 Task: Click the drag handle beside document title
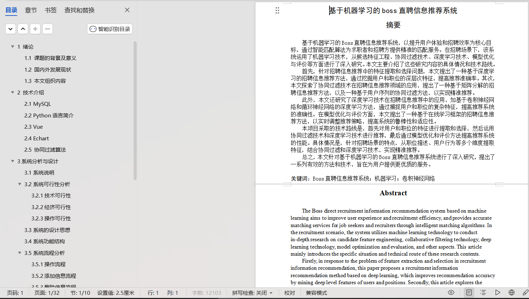pyautogui.click(x=277, y=11)
